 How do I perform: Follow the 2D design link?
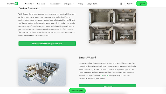(x=102, y=75)
